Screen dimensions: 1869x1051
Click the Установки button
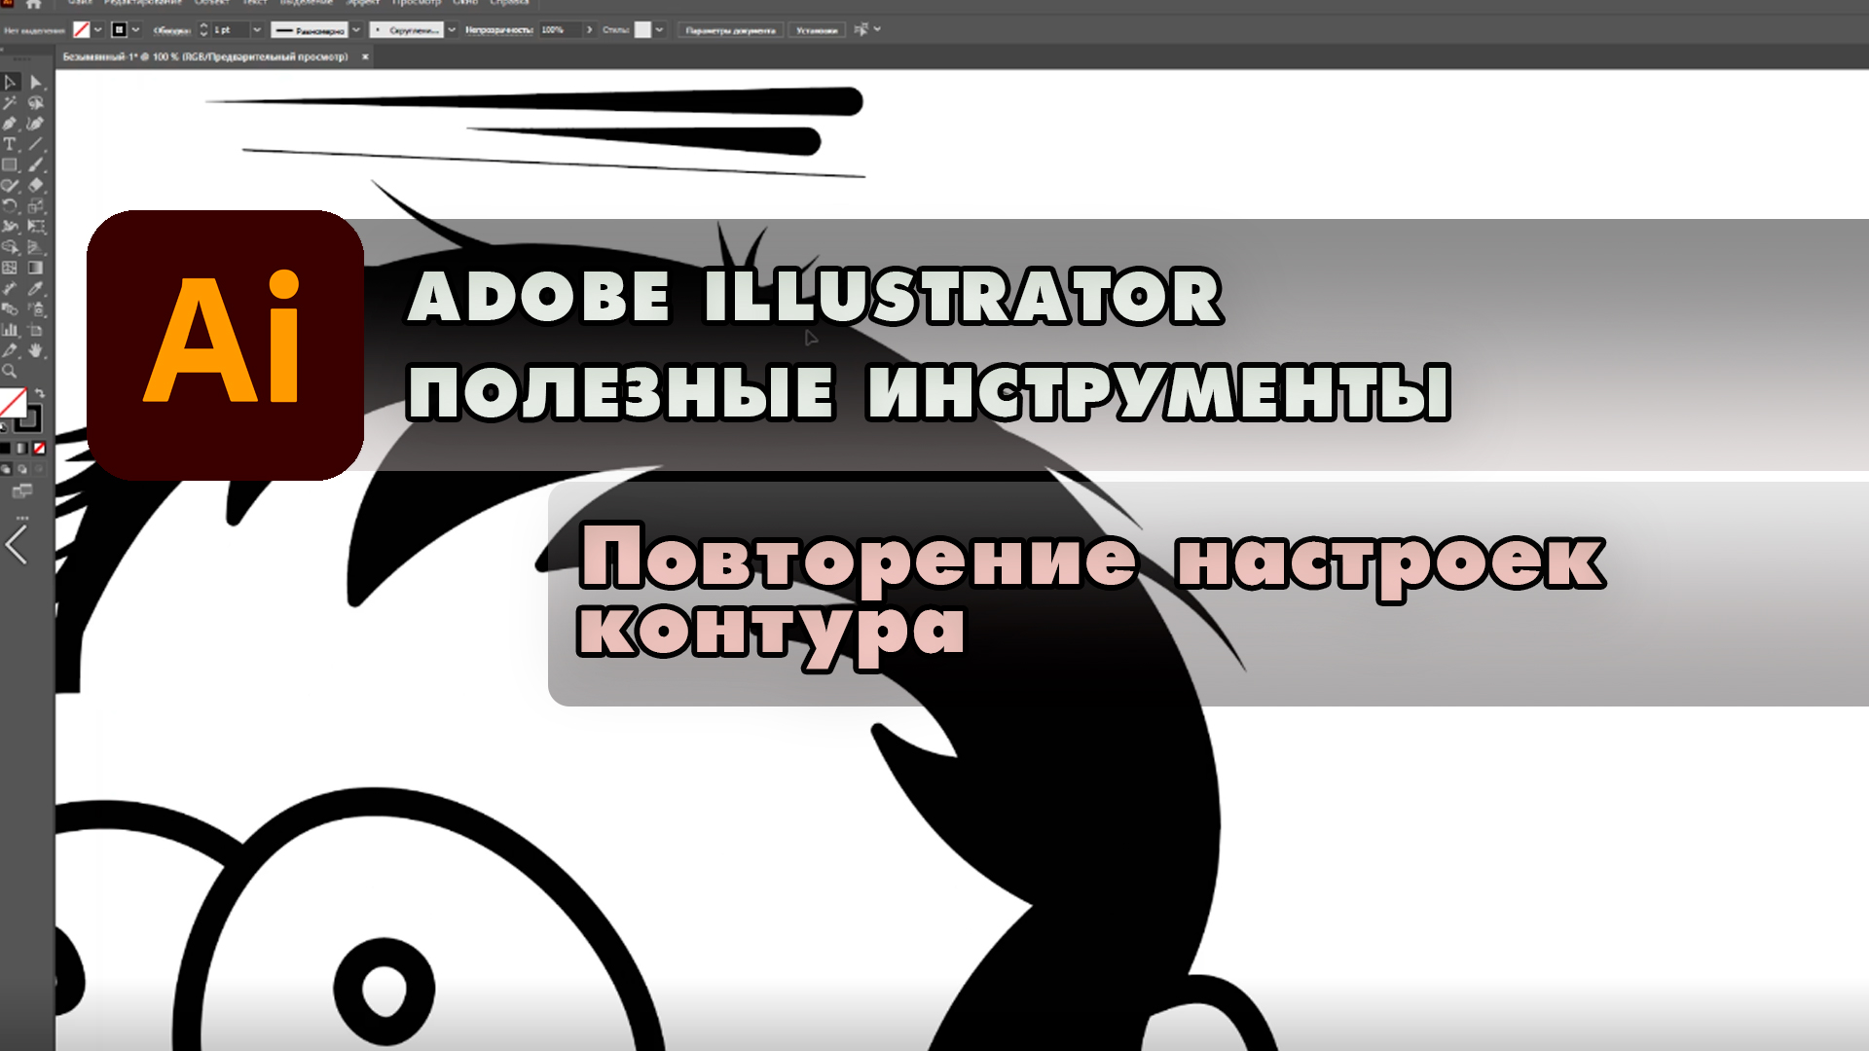816,30
